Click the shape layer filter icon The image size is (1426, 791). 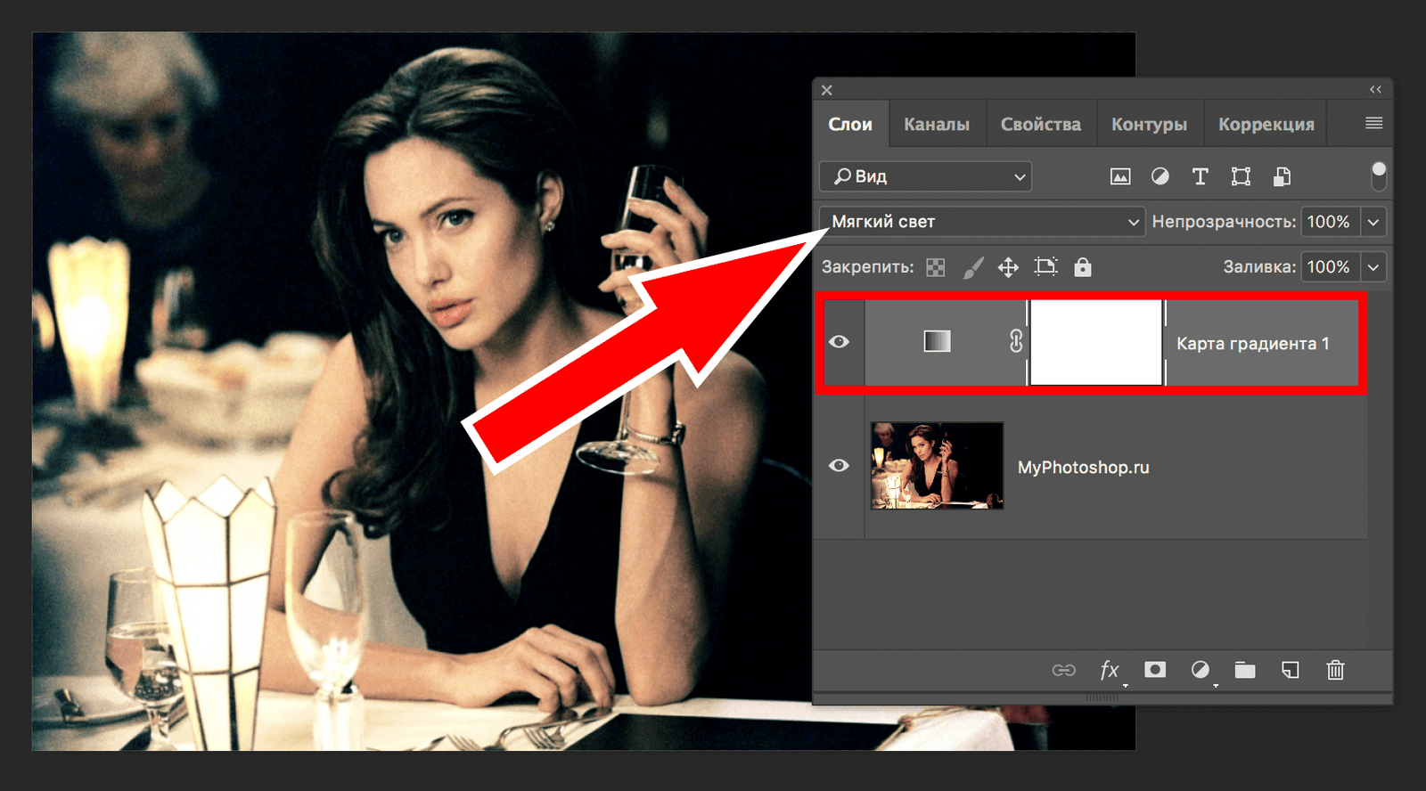pyautogui.click(x=1241, y=176)
